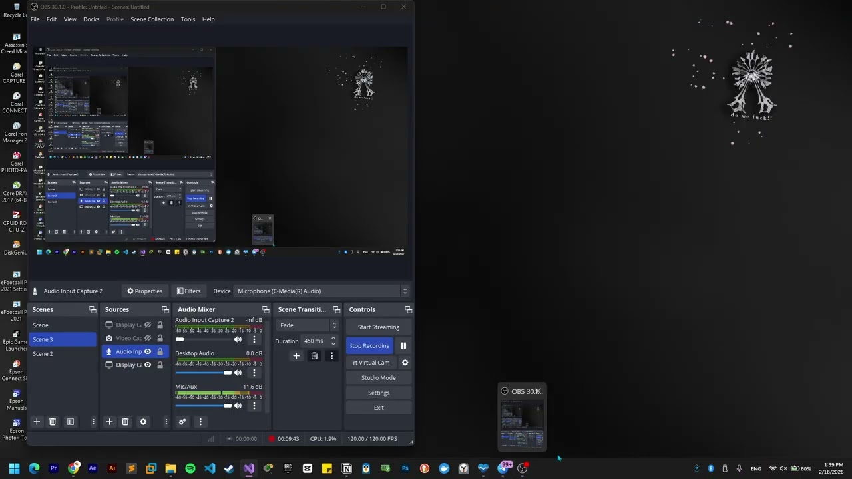
Task: Click the Exit button in Controls
Action: [x=379, y=408]
